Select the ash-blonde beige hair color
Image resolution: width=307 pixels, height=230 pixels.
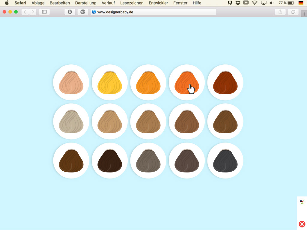pyautogui.click(x=71, y=122)
